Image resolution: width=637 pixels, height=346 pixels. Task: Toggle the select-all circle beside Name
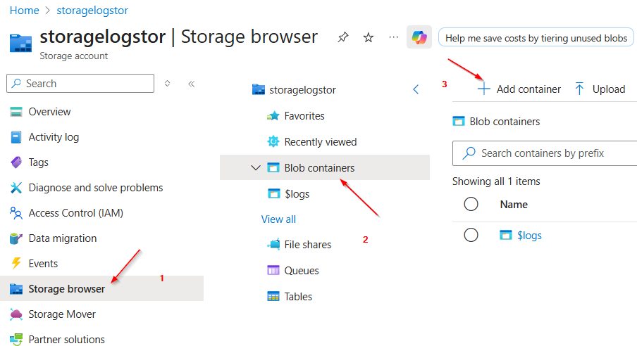(x=471, y=205)
